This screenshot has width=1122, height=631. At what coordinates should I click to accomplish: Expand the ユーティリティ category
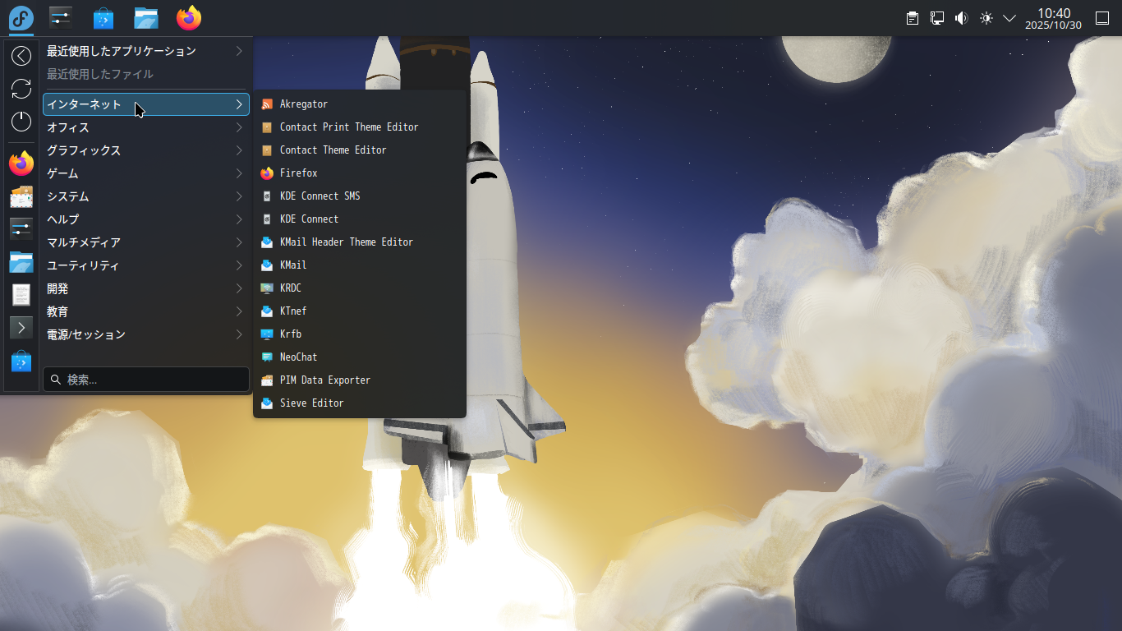pyautogui.click(x=146, y=265)
